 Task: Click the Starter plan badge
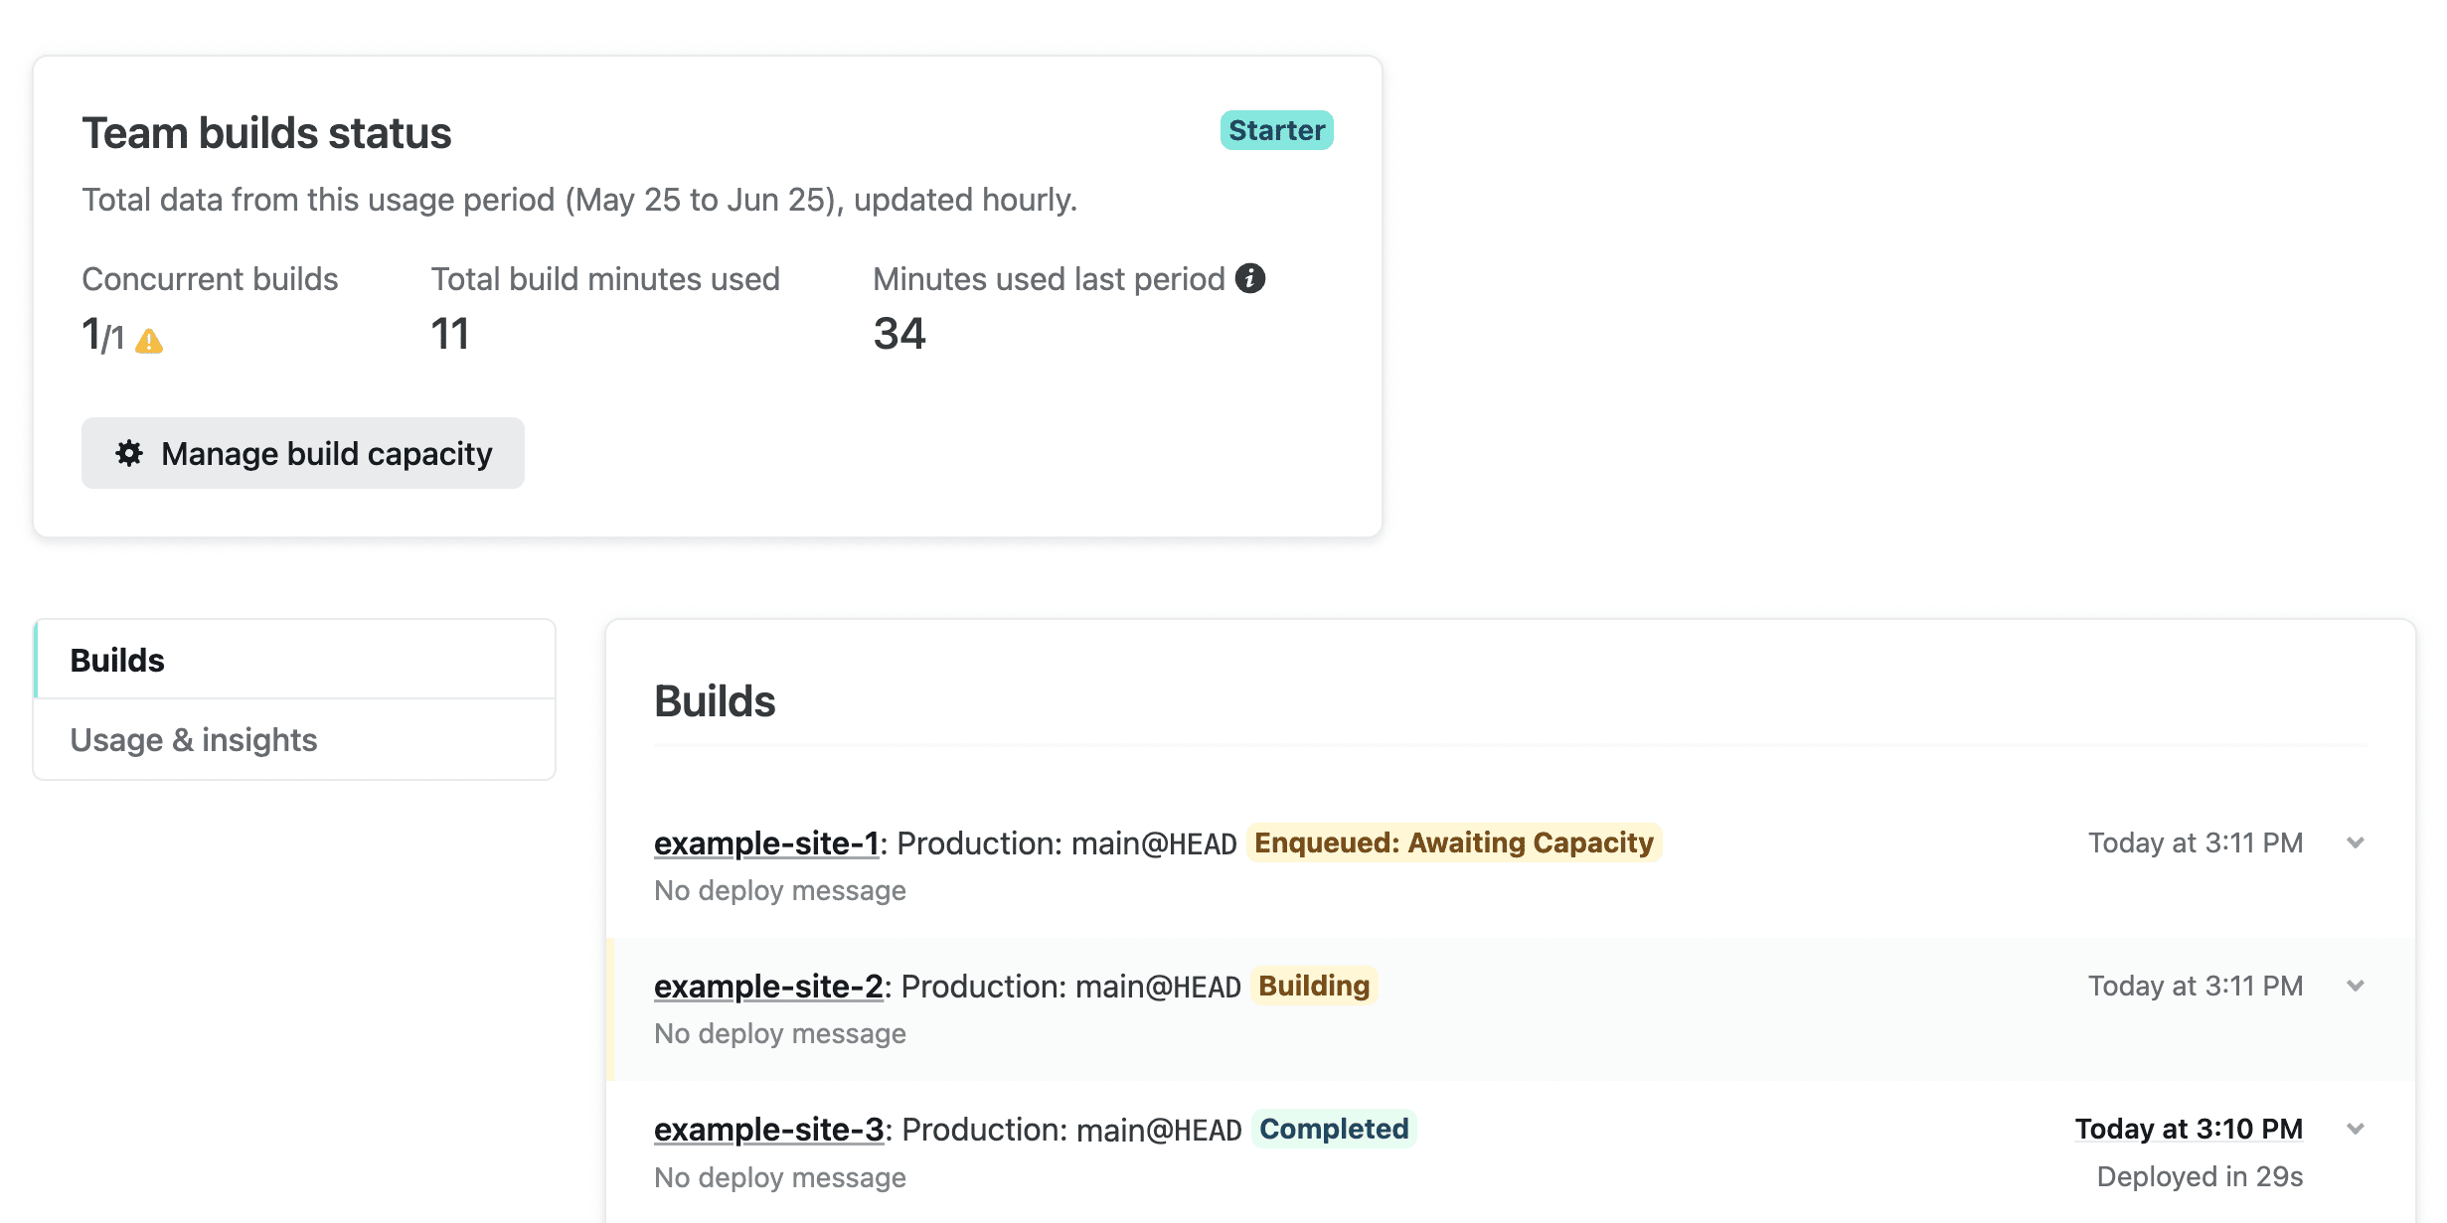click(1276, 130)
